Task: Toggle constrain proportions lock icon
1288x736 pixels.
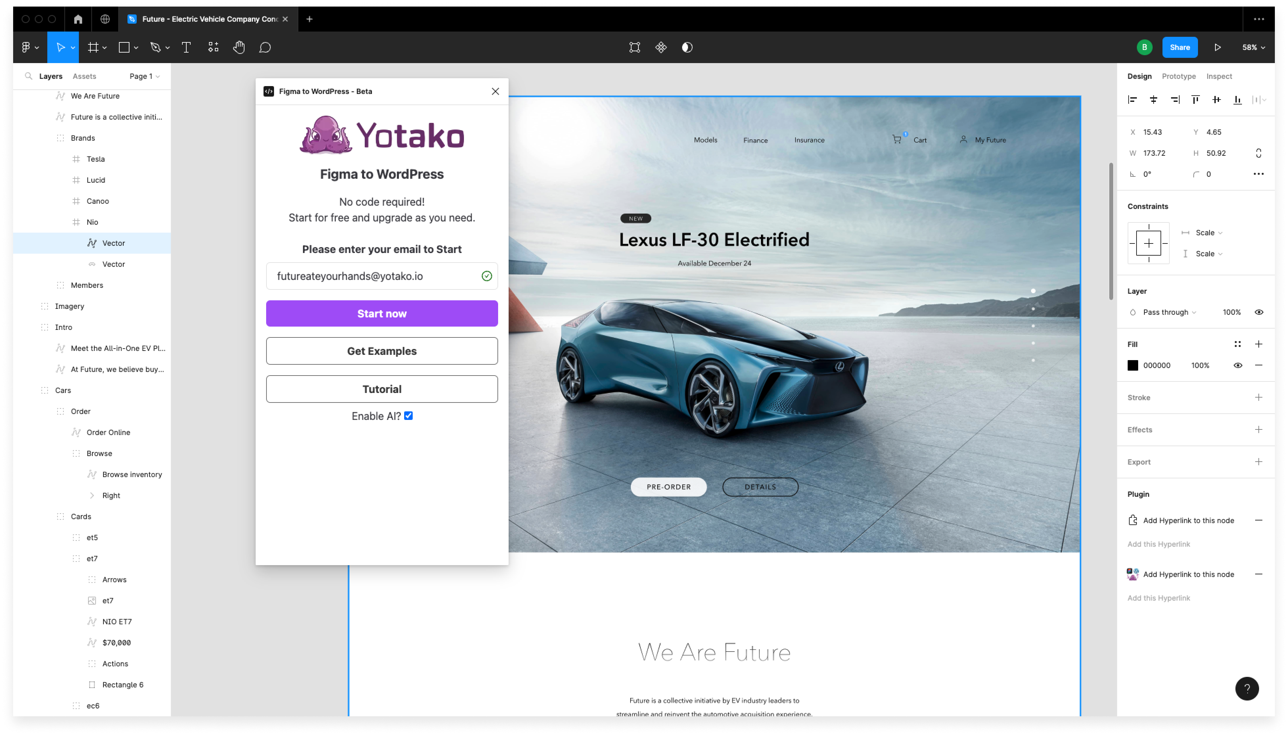Action: click(1259, 153)
